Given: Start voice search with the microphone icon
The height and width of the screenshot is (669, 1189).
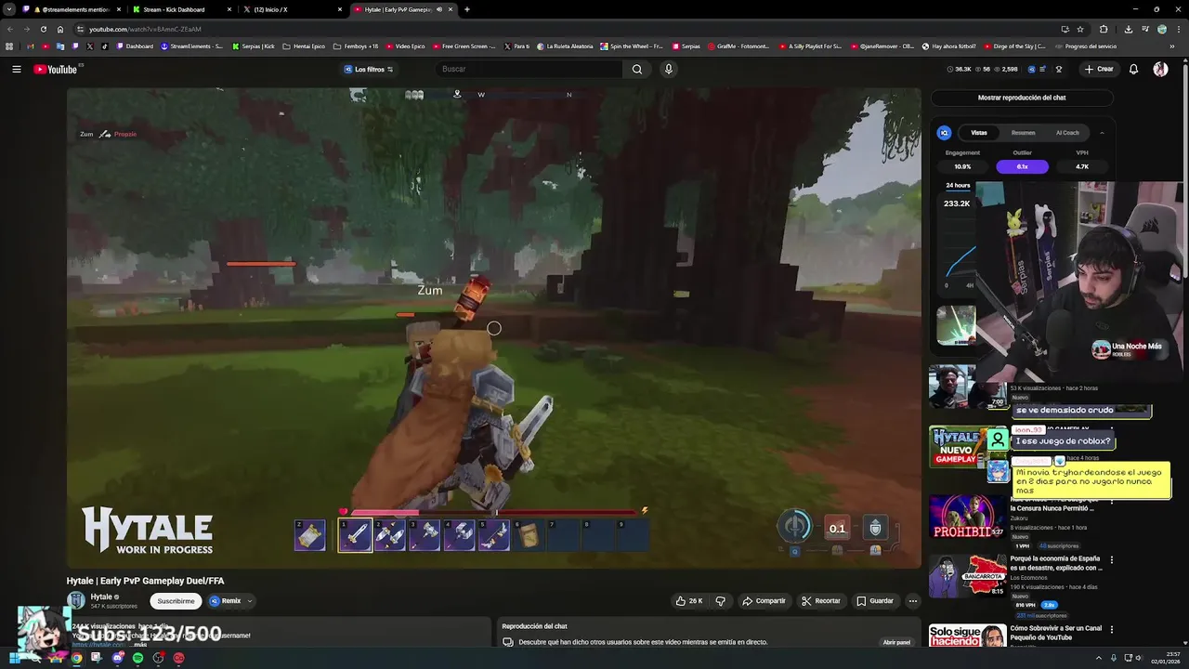Looking at the screenshot, I should click(x=668, y=69).
